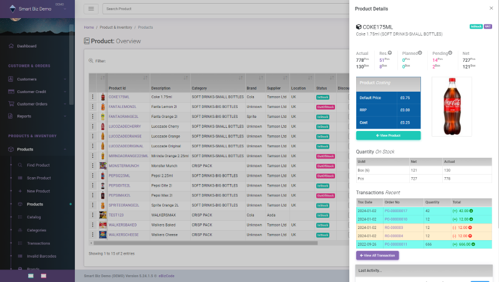Open the eBizCode footer link
The height and width of the screenshot is (282, 499).
tap(167, 276)
